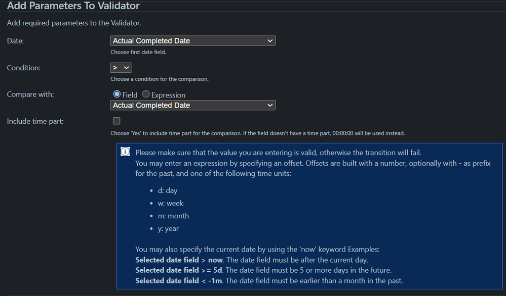Click the chevron on the condition selector
This screenshot has width=506, height=296.
click(x=127, y=67)
